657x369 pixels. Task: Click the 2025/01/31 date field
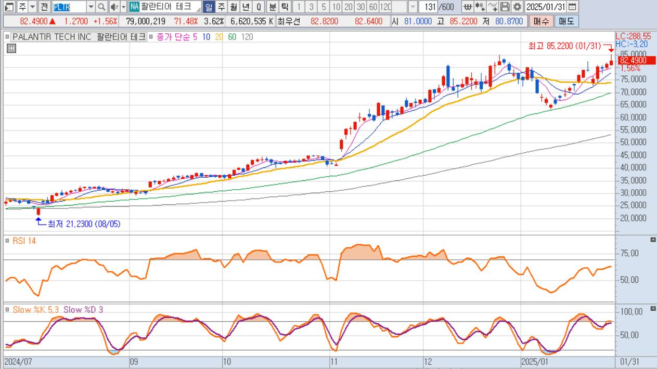545,7
